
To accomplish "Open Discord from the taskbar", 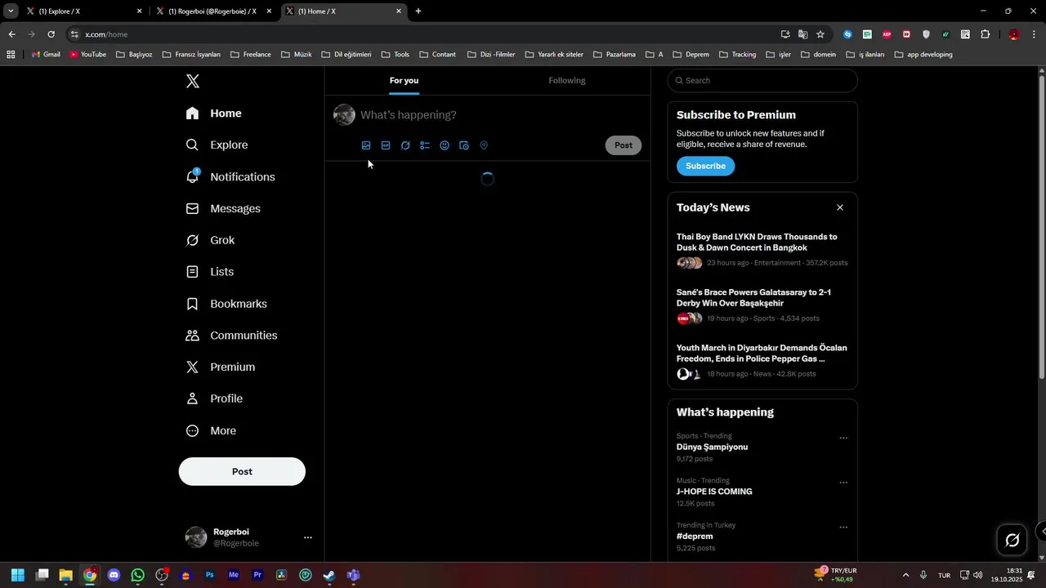I will coord(114,575).
